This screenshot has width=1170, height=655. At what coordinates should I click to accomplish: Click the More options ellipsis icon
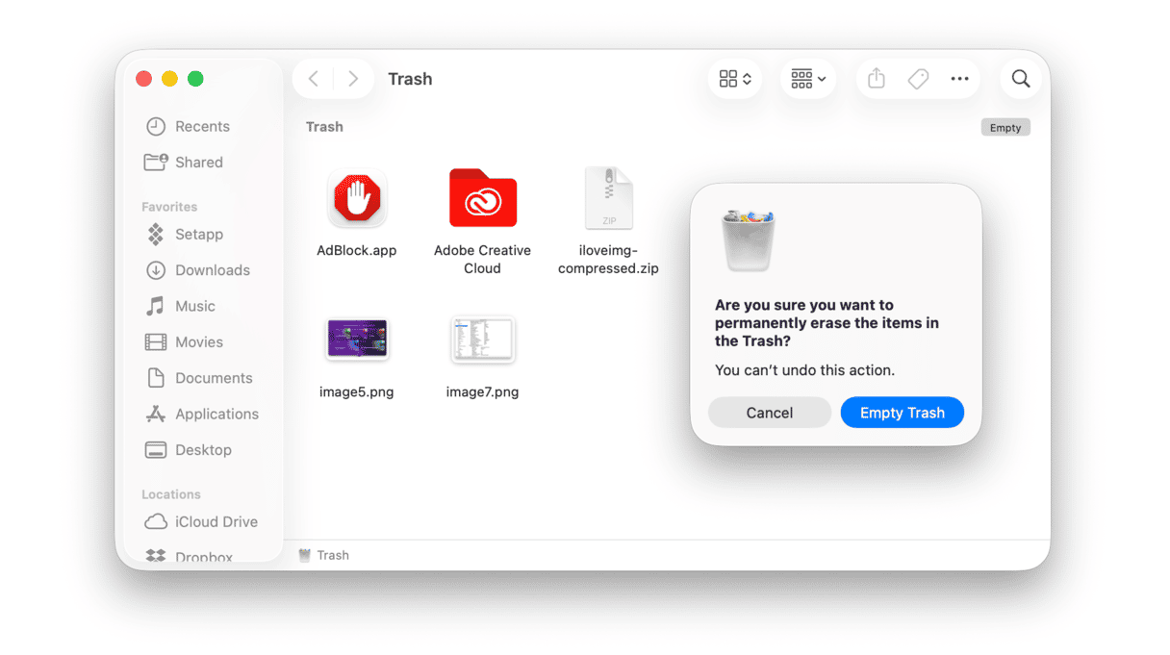(959, 78)
